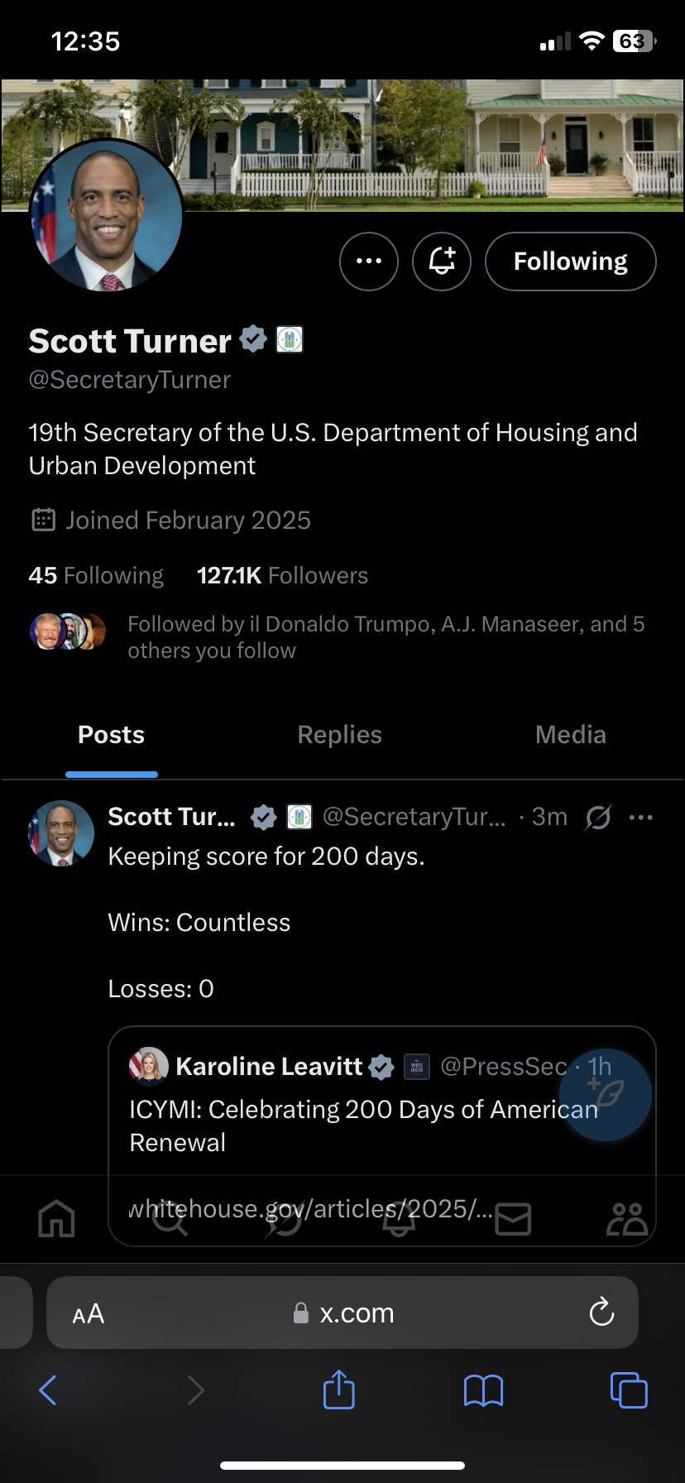Go to the Home tab icon
The image size is (685, 1483).
[x=57, y=1218]
